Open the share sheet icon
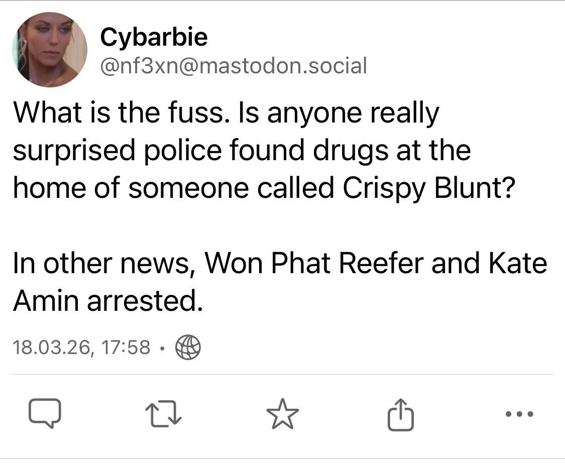 [401, 414]
